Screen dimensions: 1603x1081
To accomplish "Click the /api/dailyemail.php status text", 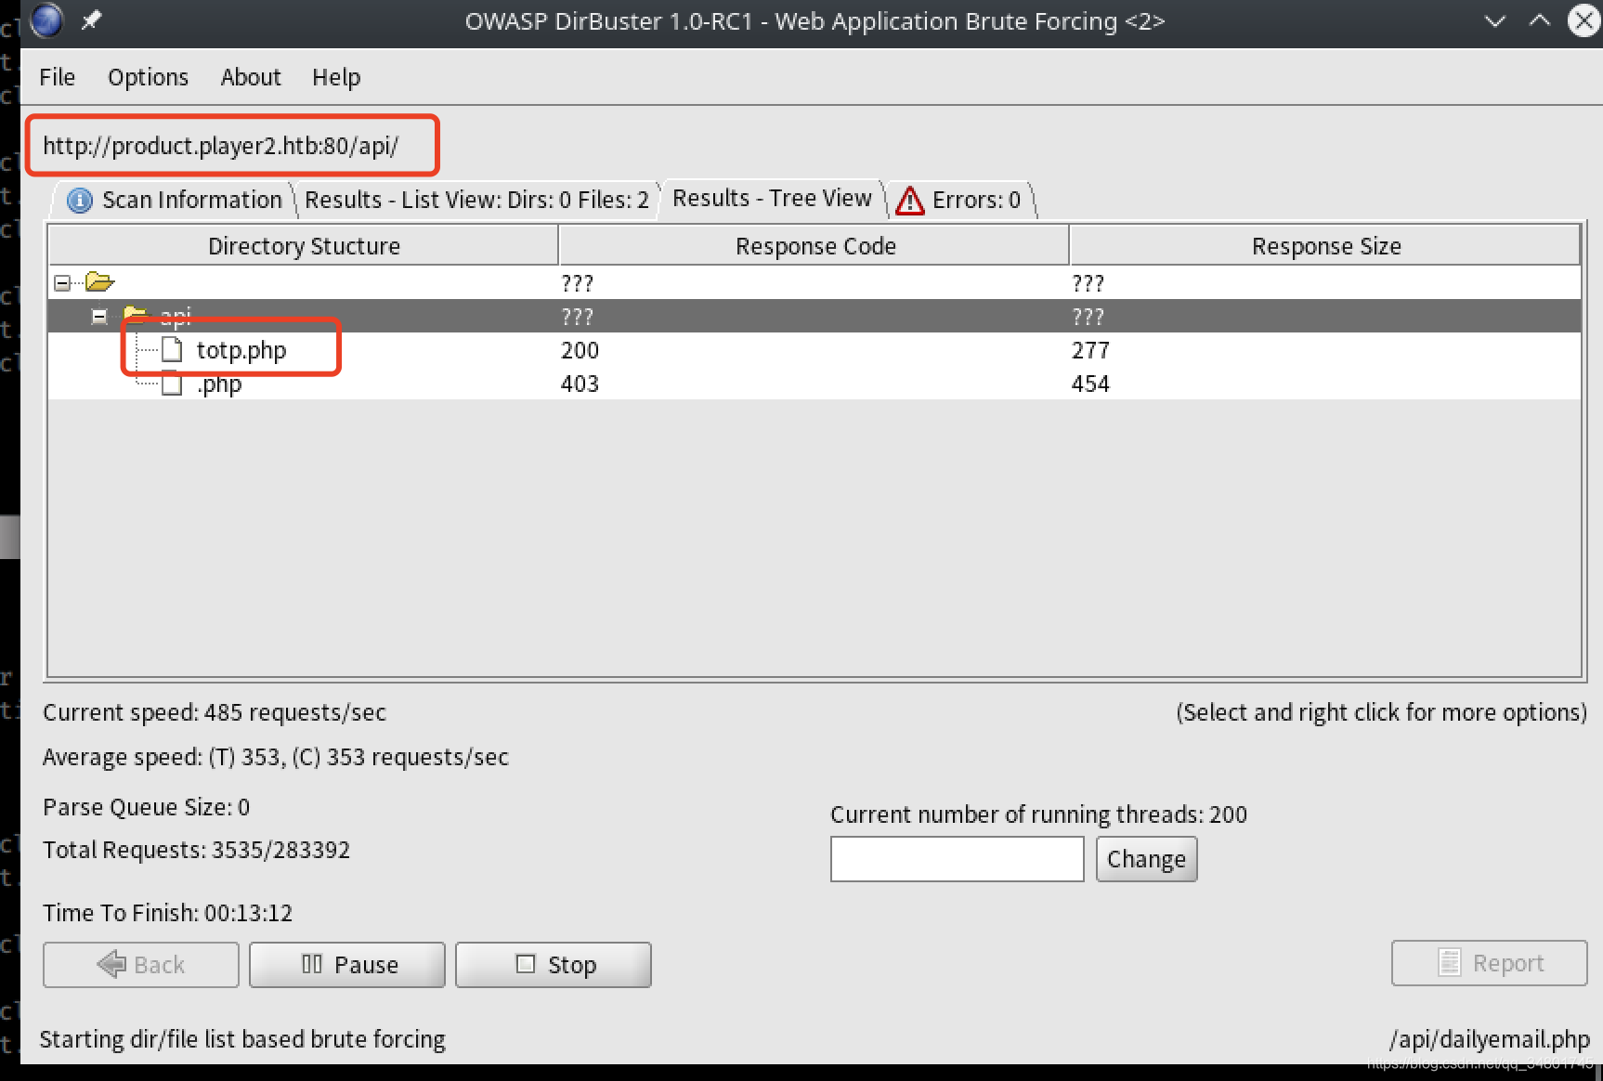I will coord(1489,1039).
